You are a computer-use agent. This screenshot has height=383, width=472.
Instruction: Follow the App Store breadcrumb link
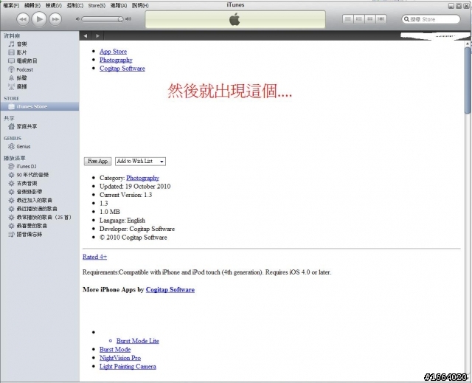click(113, 52)
